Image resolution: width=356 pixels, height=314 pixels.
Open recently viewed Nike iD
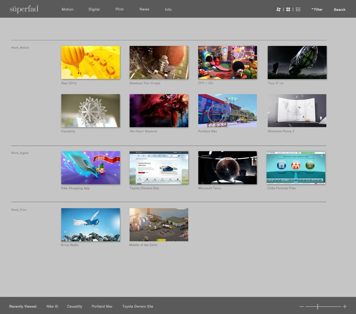[52, 306]
